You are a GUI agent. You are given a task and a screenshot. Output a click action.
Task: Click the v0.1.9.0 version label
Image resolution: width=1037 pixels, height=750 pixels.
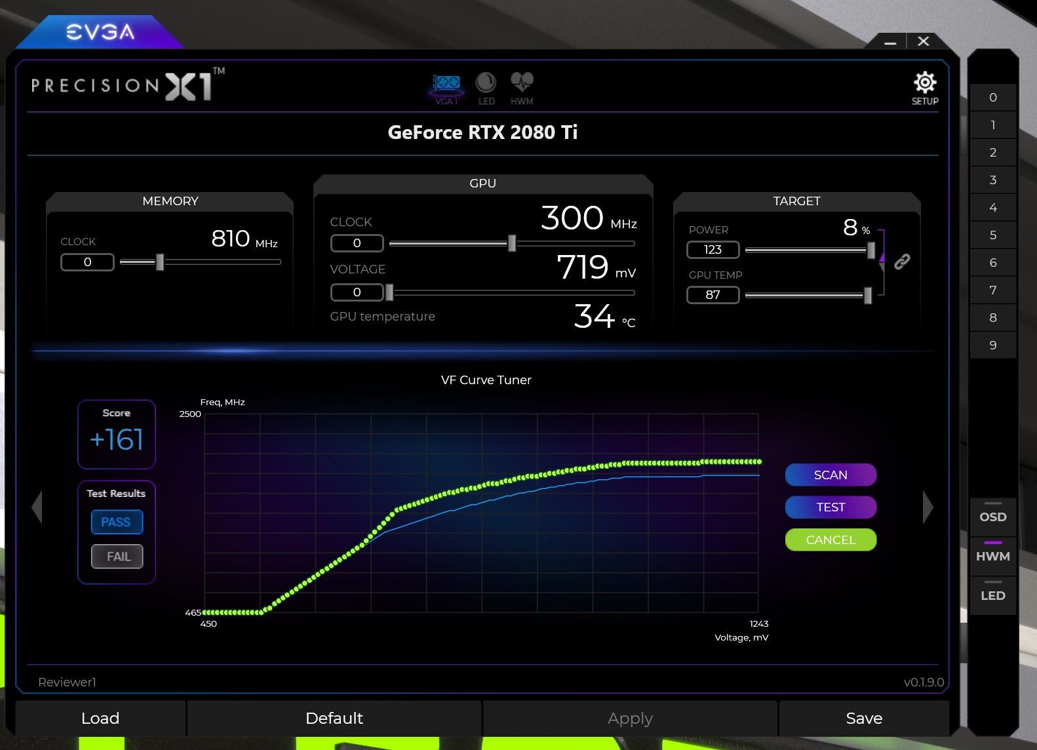pyautogui.click(x=924, y=682)
